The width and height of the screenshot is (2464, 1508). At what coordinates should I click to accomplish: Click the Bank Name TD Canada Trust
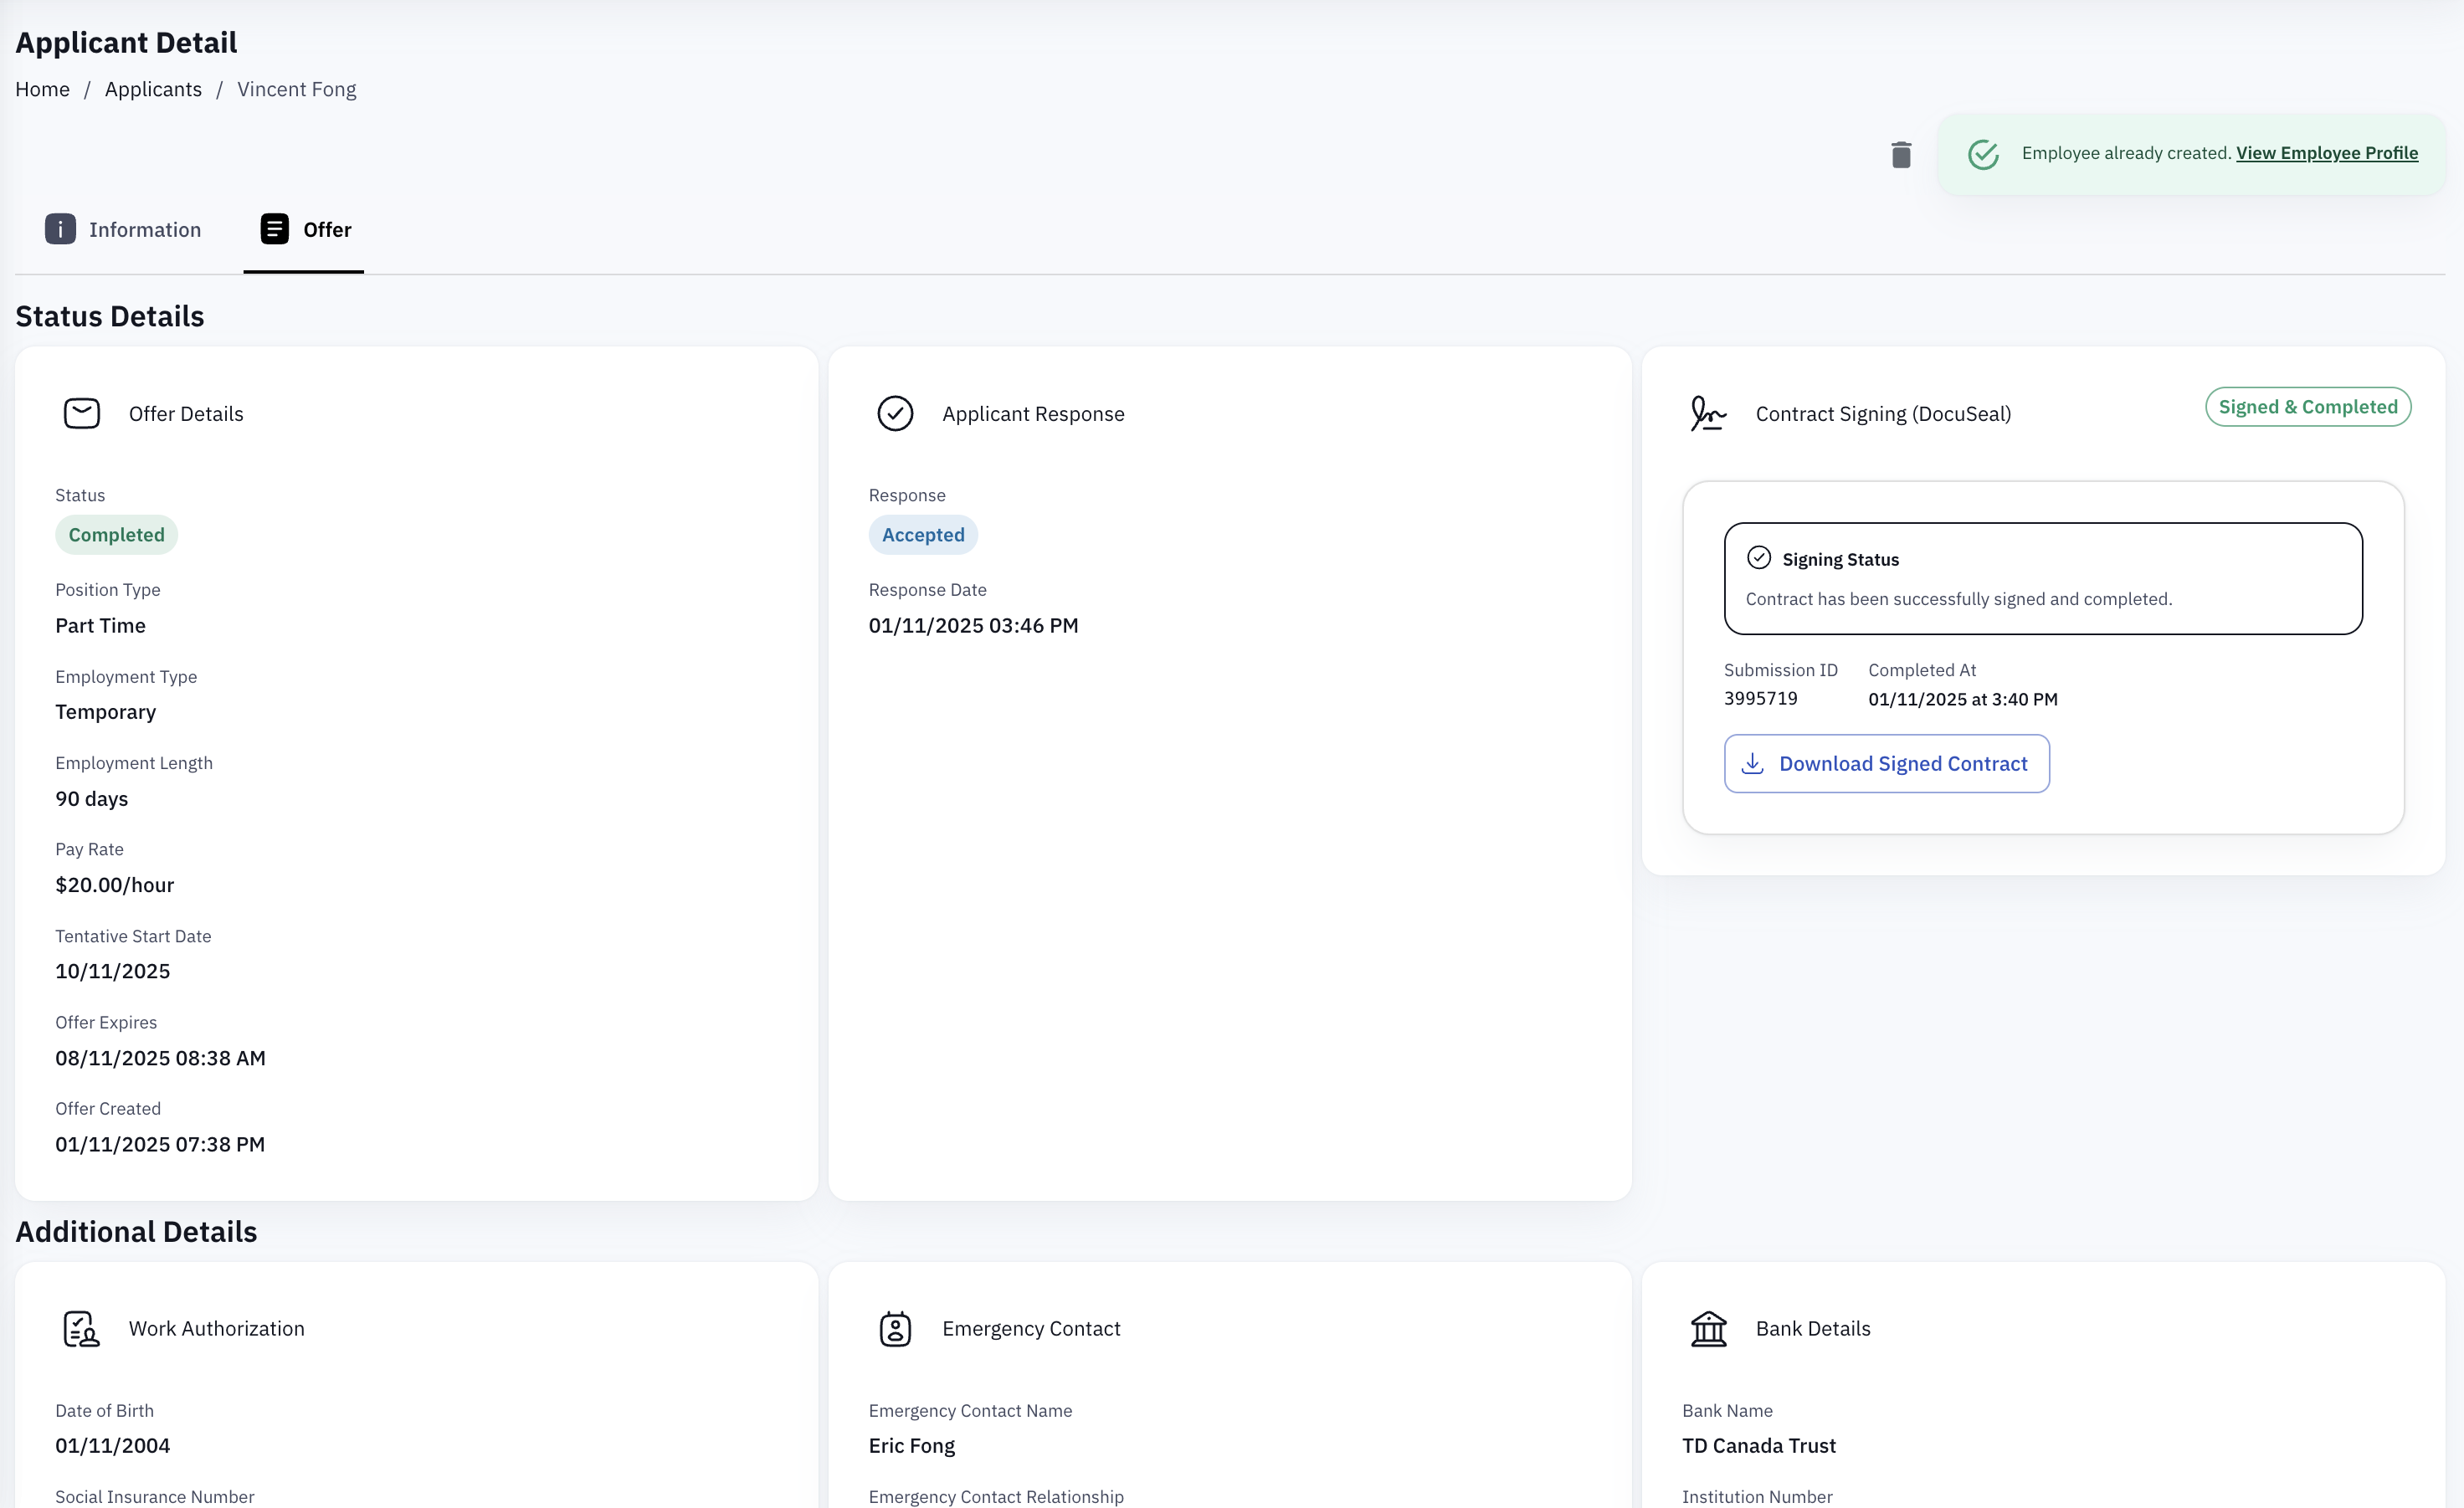point(1758,1446)
